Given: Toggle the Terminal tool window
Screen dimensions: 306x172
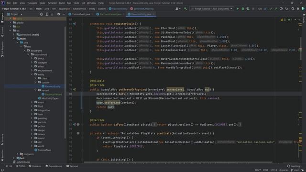Looking at the screenshot, I should tap(72, 166).
